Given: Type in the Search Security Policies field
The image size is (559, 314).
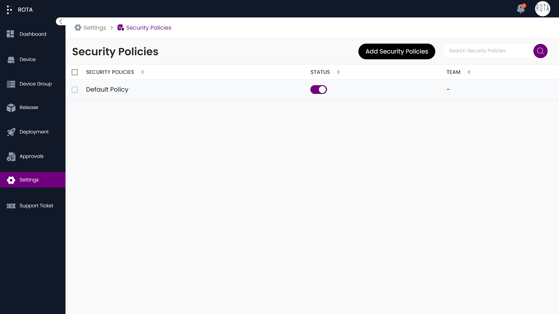Looking at the screenshot, I should (486, 51).
